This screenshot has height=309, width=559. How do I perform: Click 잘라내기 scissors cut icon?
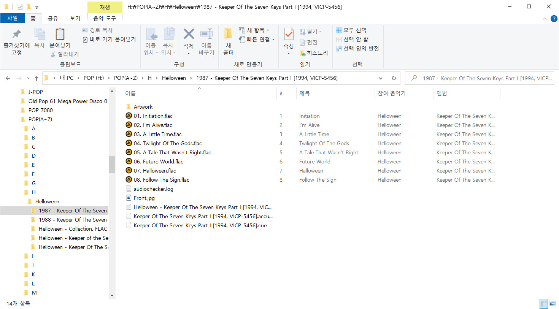tap(53, 54)
